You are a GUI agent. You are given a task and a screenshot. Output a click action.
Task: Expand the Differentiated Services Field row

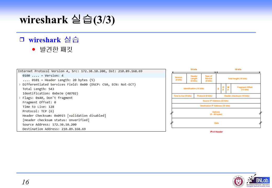pyautogui.click(x=20, y=85)
